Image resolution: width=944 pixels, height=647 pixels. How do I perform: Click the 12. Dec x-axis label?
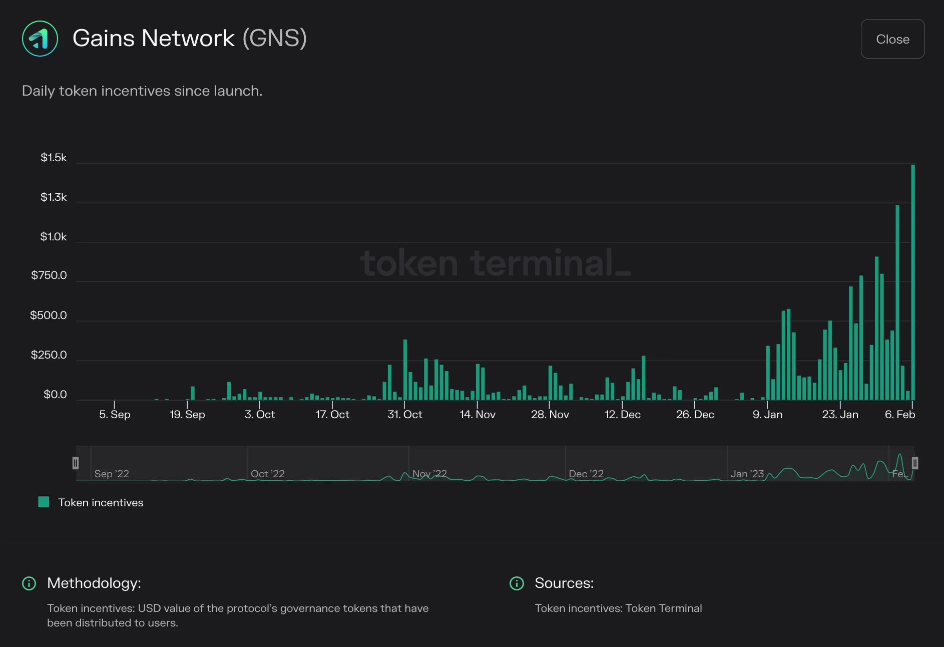[x=623, y=415]
